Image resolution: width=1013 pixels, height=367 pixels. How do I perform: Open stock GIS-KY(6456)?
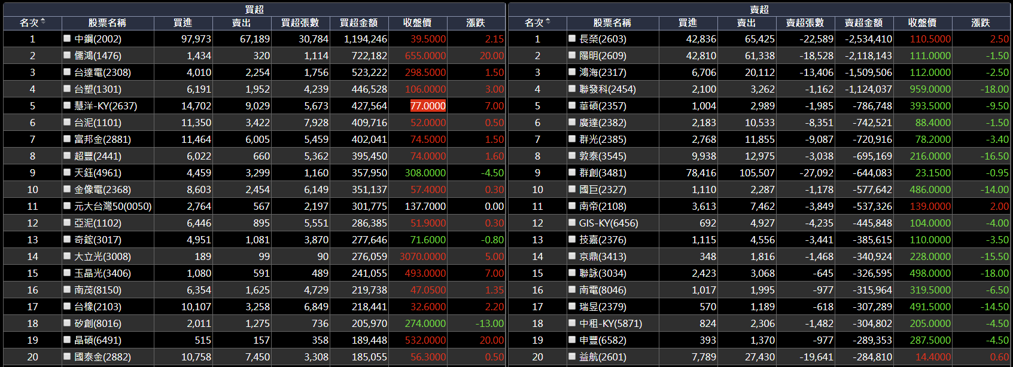(x=609, y=223)
